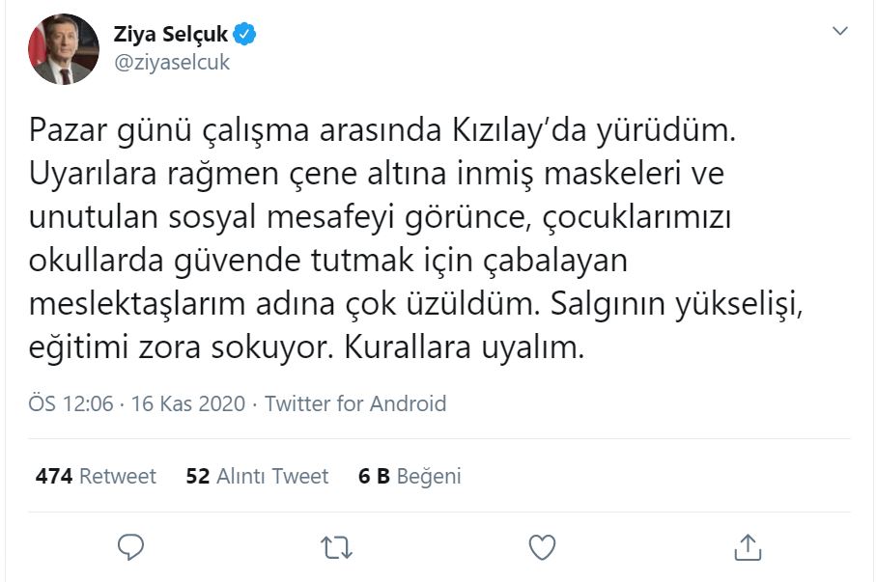The width and height of the screenshot is (876, 582).
Task: Click the heart icon to favorite the tweet
Action: click(541, 546)
